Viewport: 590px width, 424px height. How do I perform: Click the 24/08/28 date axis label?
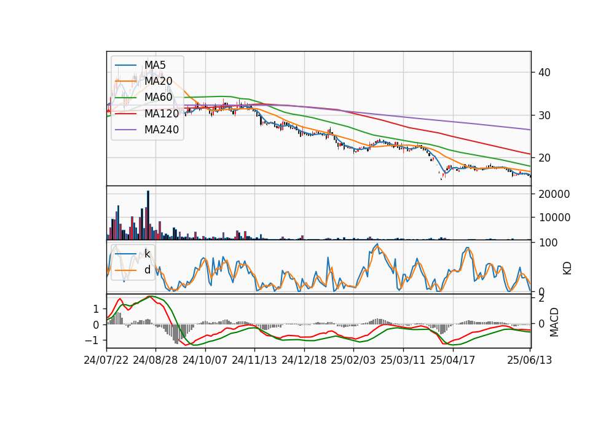pos(155,360)
